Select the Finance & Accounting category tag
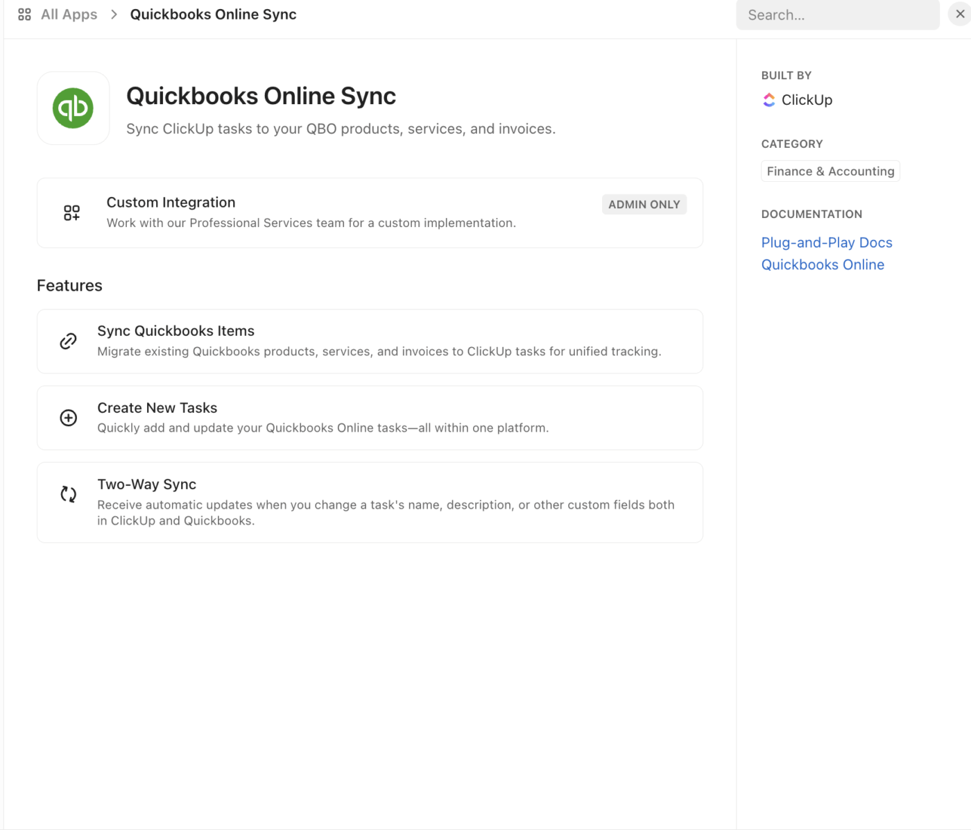971x830 pixels. click(x=830, y=171)
